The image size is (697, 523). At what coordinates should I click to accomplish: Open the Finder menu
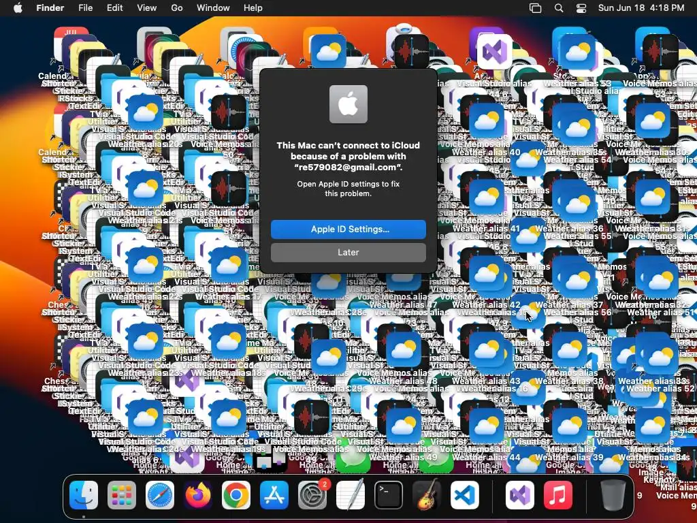pos(50,8)
